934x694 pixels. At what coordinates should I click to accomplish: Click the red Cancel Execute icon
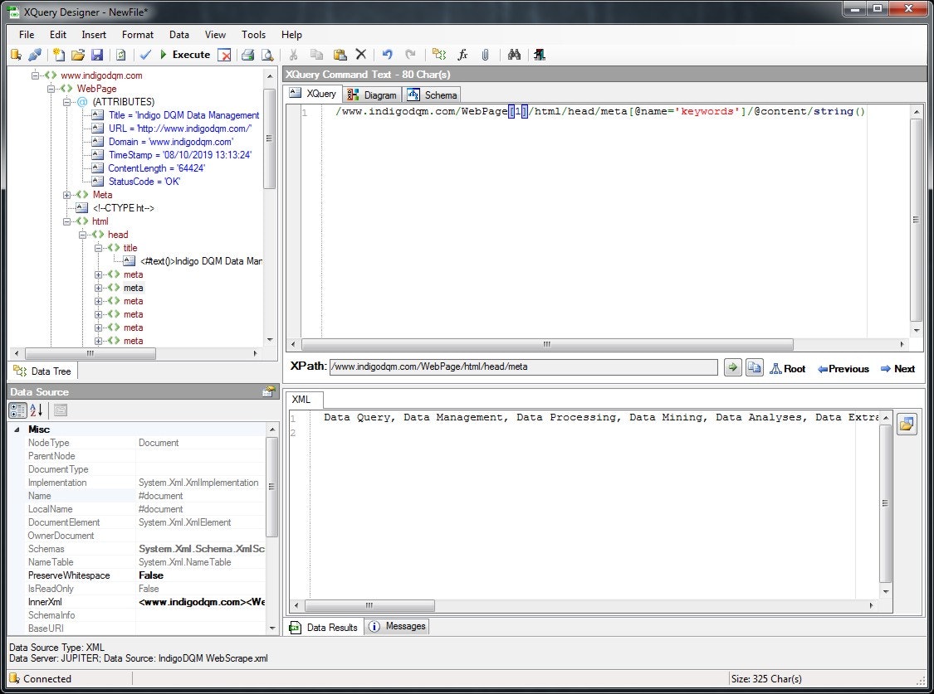pyautogui.click(x=224, y=55)
